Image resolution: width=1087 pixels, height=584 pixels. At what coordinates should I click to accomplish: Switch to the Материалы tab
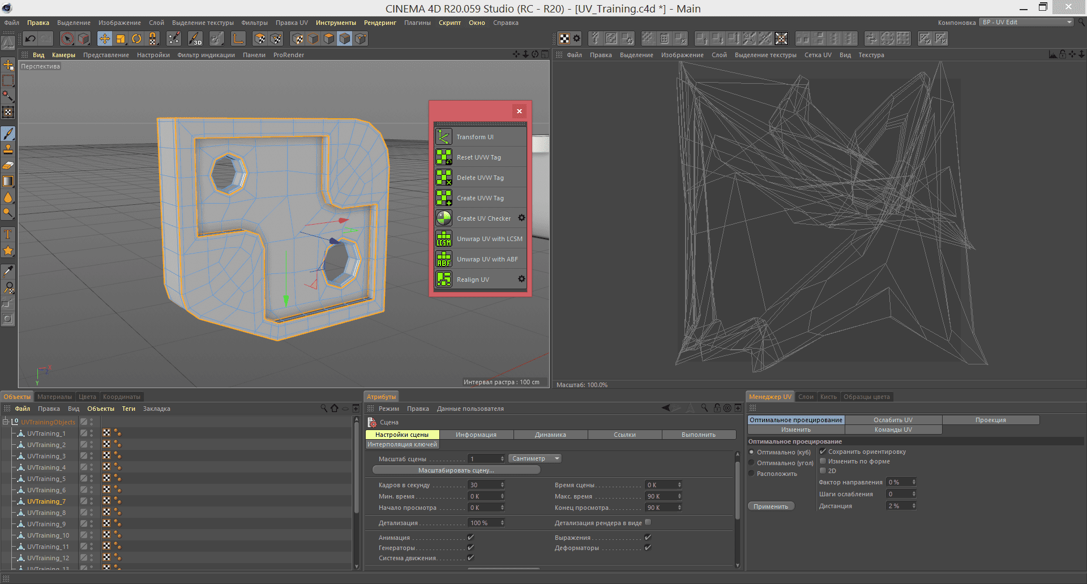click(x=54, y=397)
